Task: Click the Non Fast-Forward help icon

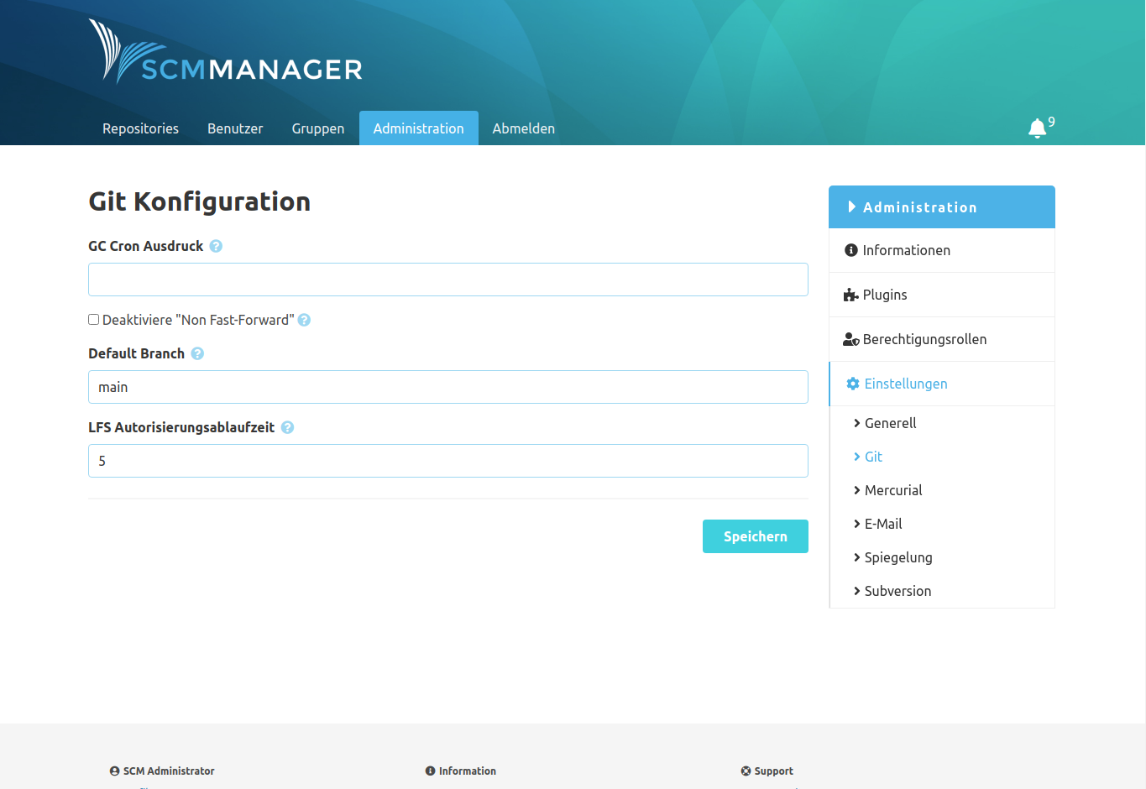Action: [304, 319]
